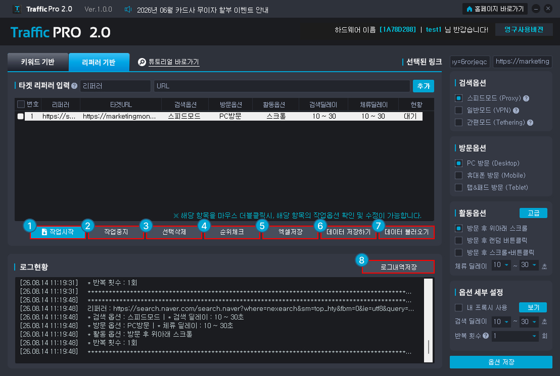Viewport: 560px width, 376px height.
Task: Open 체류 딜레이 minimum dropdown
Action: point(501,265)
